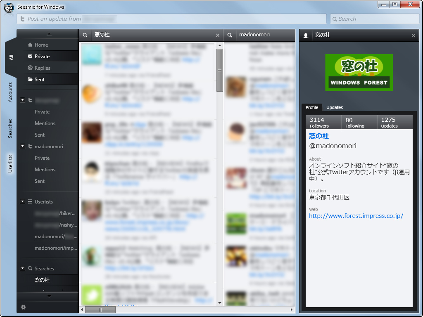Select the Accounts sidebar tab

pos(10,90)
